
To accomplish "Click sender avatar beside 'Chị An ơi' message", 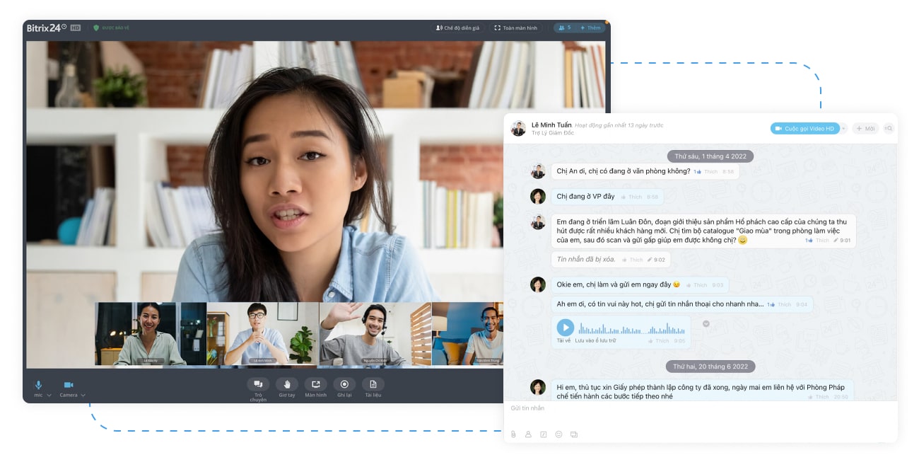I will pos(538,171).
